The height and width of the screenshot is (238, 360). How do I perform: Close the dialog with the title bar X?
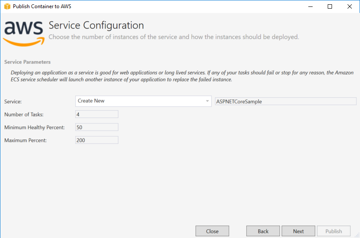coord(349,6)
